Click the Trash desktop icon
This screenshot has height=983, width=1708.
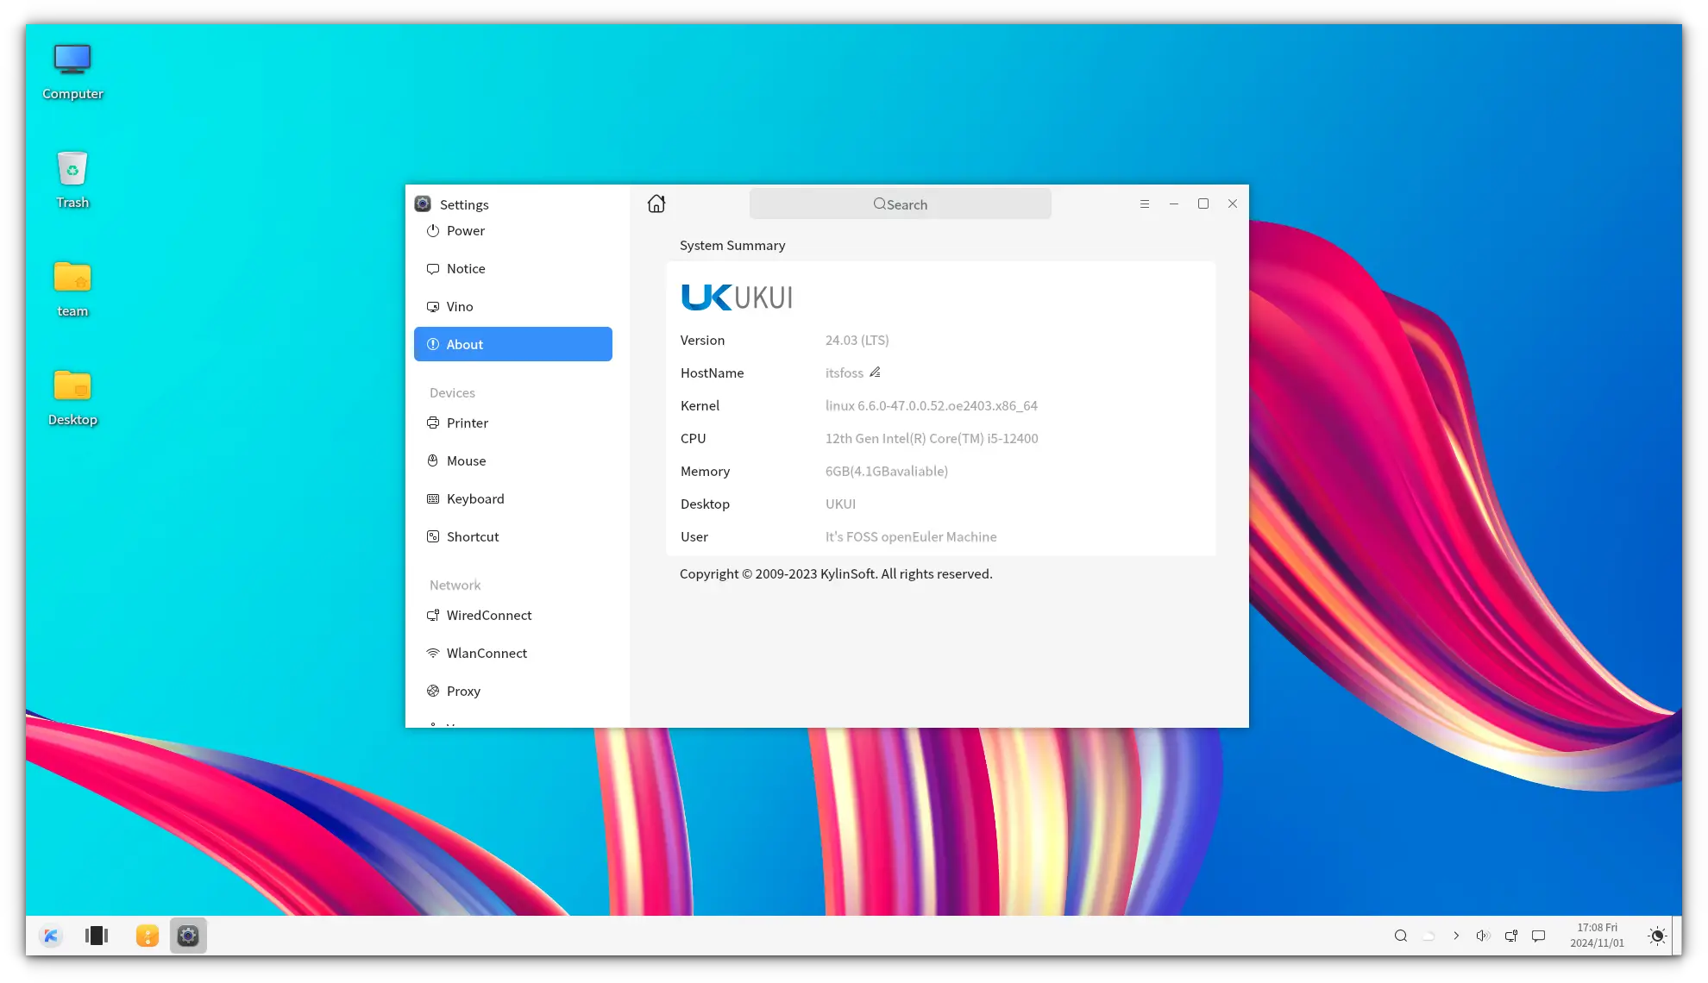[x=72, y=177]
